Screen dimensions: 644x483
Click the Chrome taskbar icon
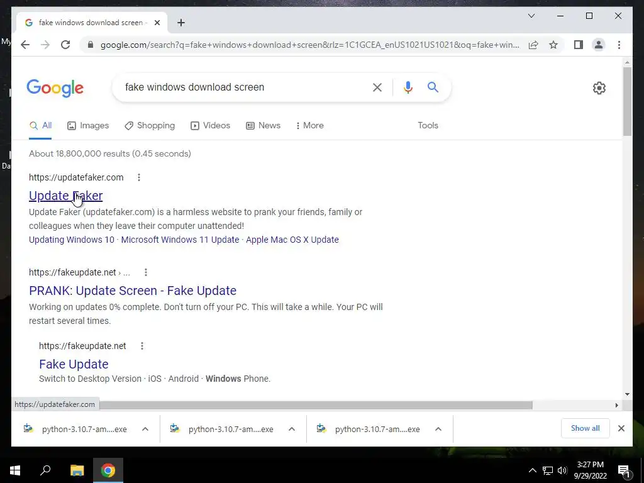pos(108,470)
